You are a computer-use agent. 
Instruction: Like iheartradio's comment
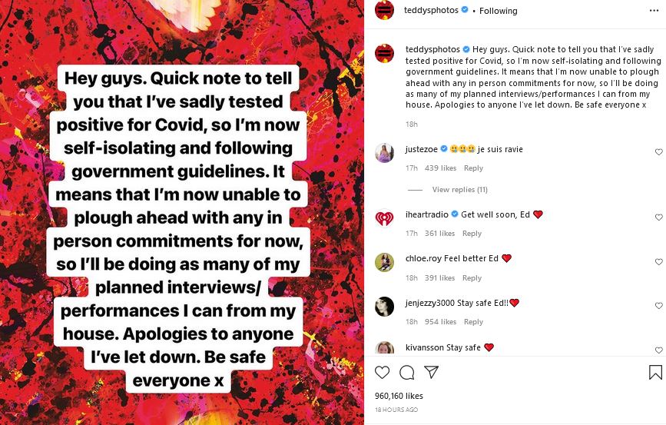(x=658, y=218)
